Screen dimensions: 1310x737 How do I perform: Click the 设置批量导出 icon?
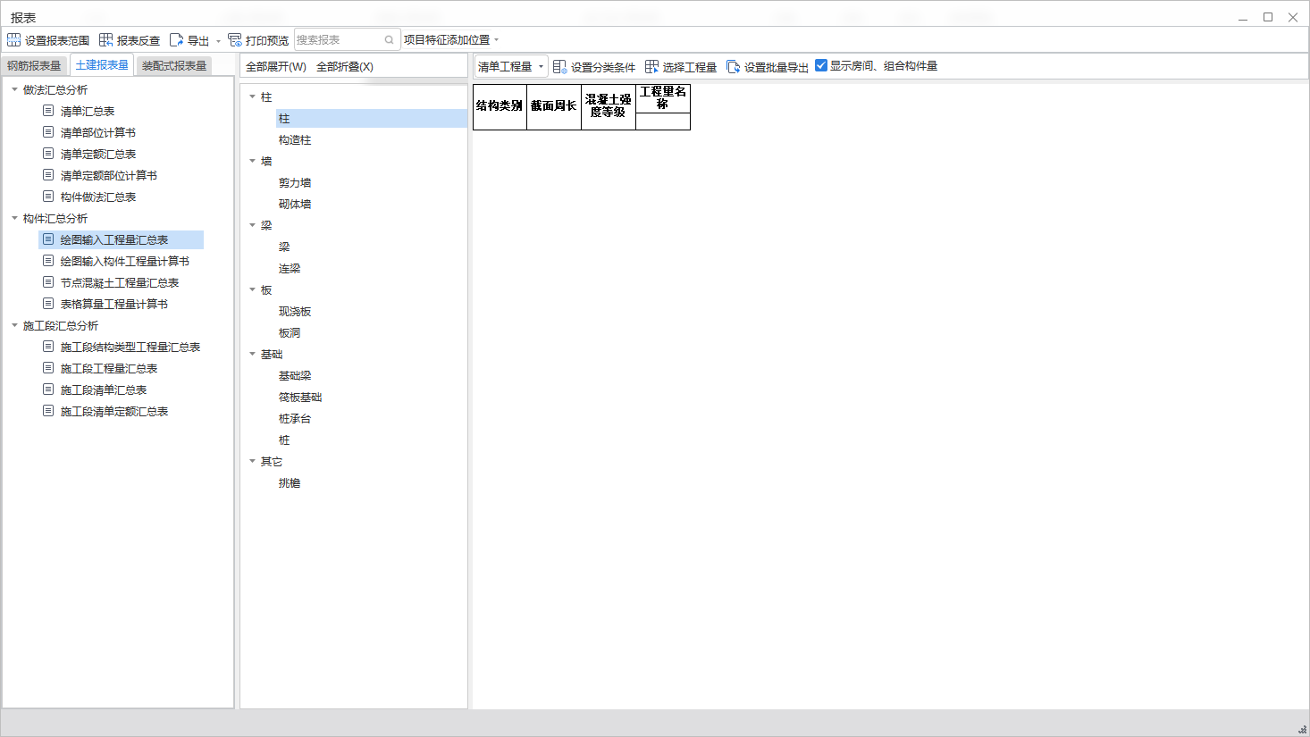pos(733,66)
